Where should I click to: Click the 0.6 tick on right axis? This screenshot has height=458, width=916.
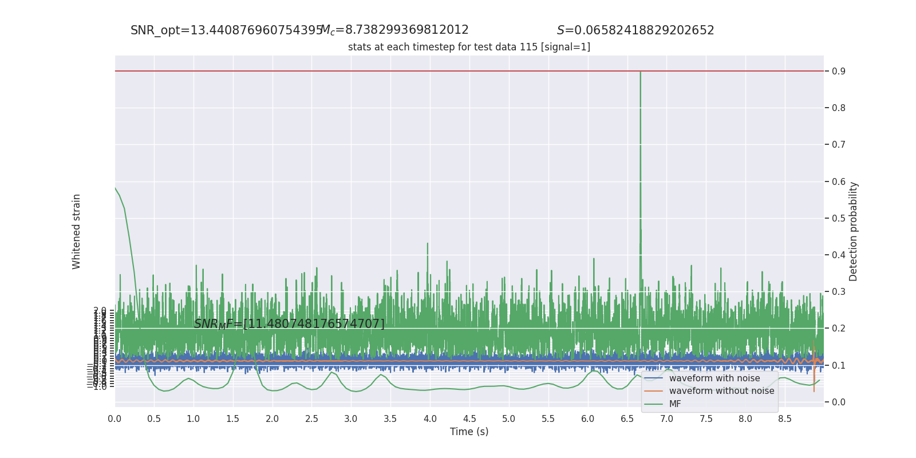coord(839,181)
